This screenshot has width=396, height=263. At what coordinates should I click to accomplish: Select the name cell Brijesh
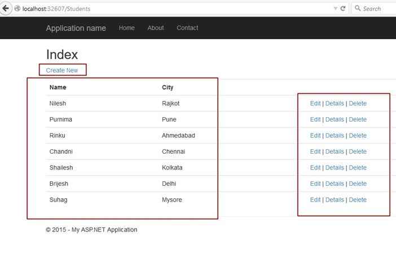[59, 184]
